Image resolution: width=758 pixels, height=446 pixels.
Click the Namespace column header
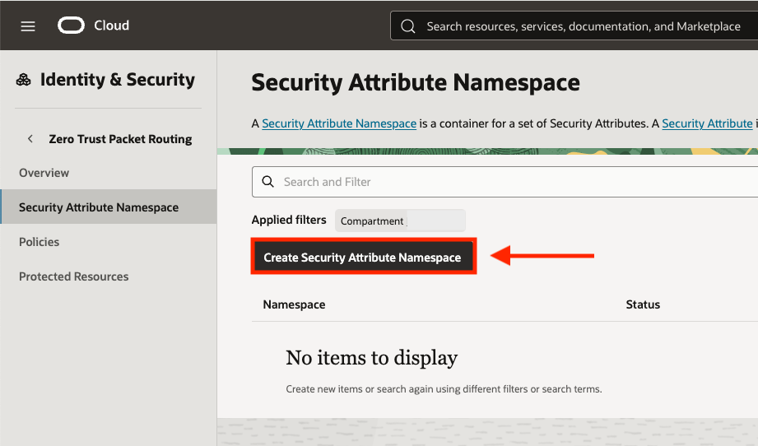coord(294,304)
